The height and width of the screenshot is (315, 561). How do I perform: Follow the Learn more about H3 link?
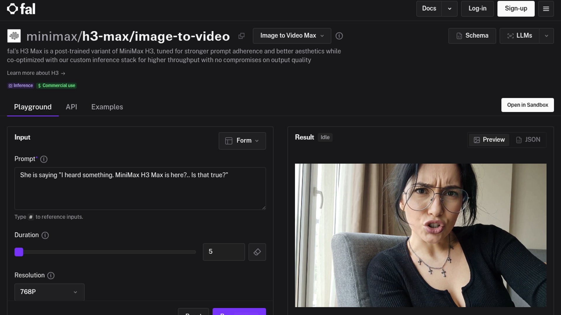[x=36, y=73]
